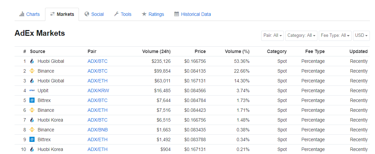Image resolution: width=375 pixels, height=154 pixels.
Task: Click the 53.36% volume share
Action: coord(242,61)
